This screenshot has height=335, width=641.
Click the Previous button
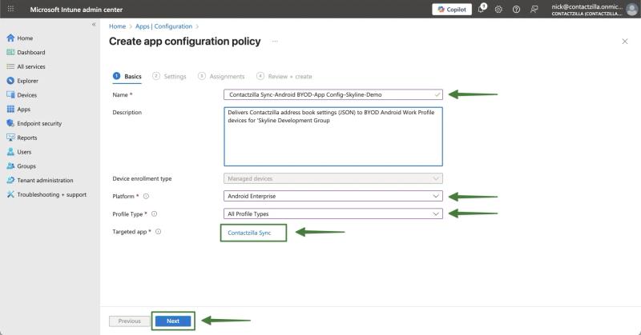tap(130, 321)
